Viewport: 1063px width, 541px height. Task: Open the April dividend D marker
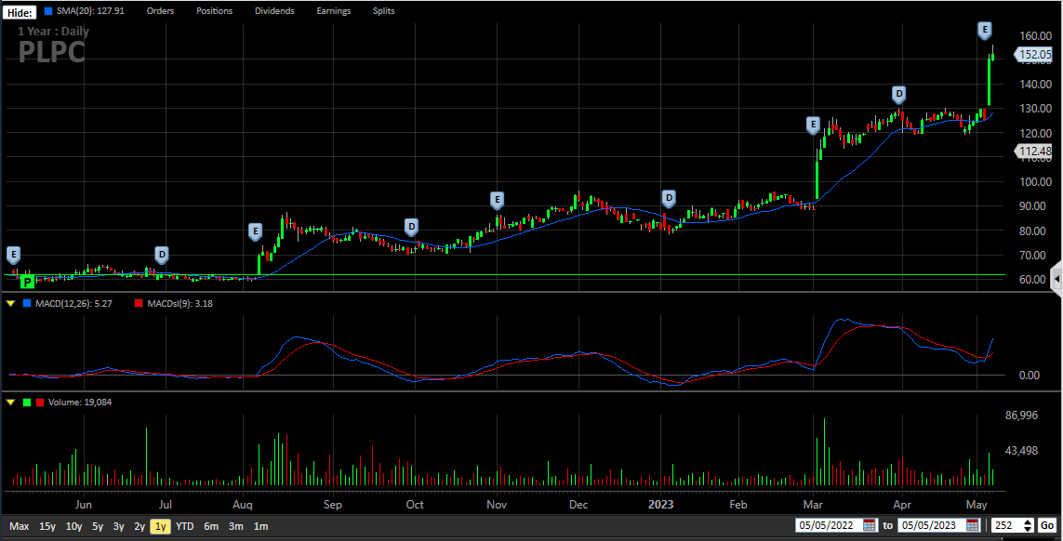pyautogui.click(x=899, y=94)
